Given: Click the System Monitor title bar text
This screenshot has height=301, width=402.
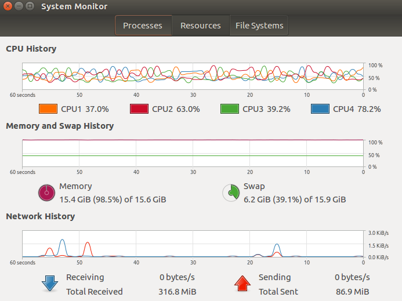Looking at the screenshot, I should 74,6.
